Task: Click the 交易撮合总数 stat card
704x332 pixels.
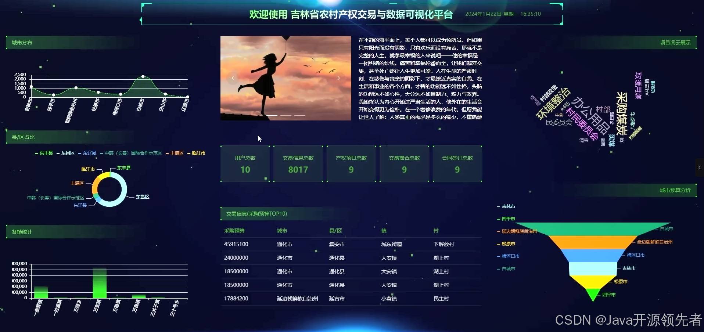Action: pos(404,164)
